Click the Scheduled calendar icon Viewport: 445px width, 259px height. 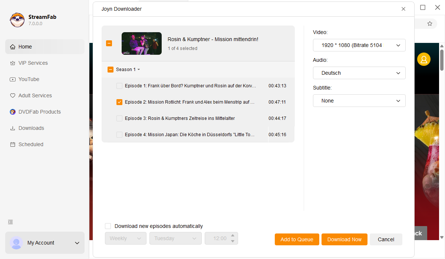point(13,144)
